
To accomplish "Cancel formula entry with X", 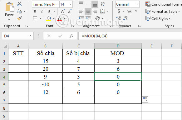I will [49, 36].
